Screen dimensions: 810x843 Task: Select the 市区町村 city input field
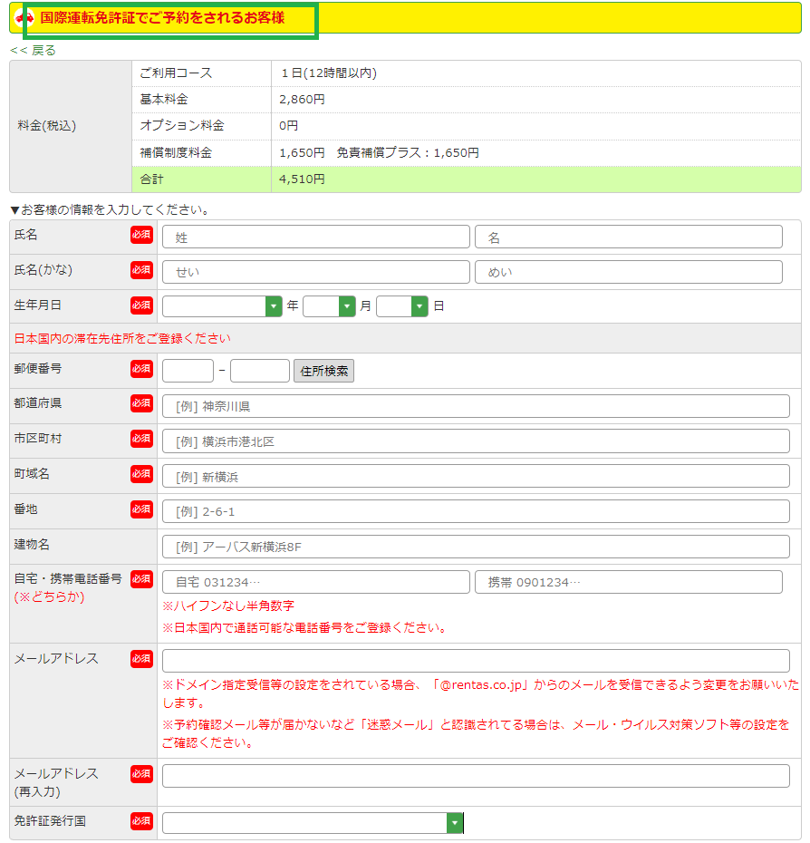476,441
